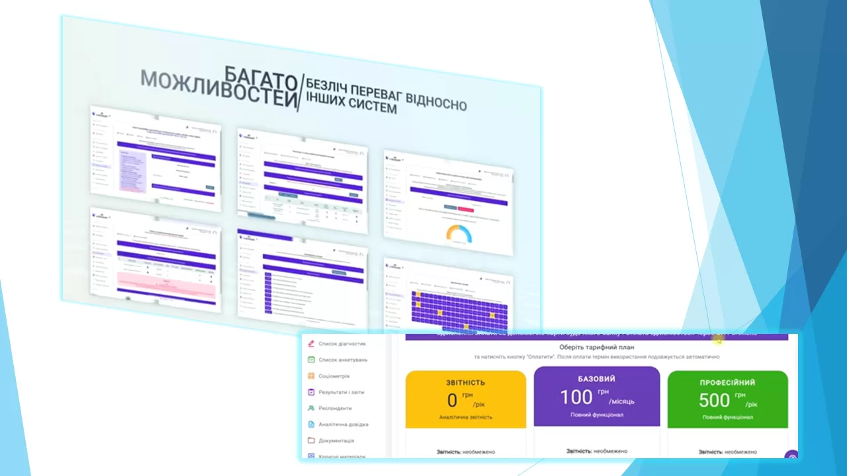Open the top-middle screenshot thumbnail with table
This screenshot has height=476, width=847.
coord(302,180)
